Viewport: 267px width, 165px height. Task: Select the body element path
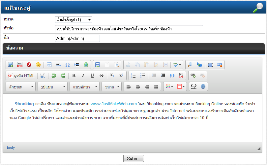[11, 148]
